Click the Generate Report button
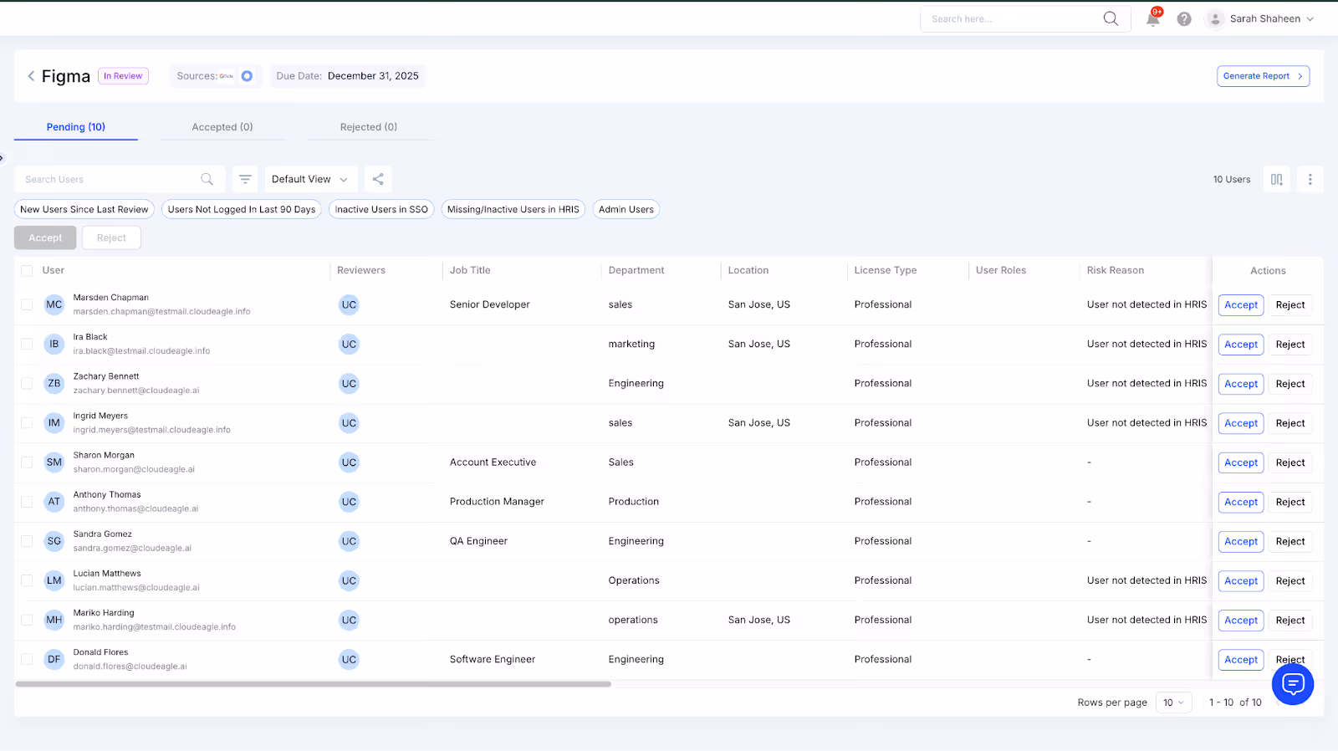Viewport: 1338px width, 751px height. pos(1263,76)
